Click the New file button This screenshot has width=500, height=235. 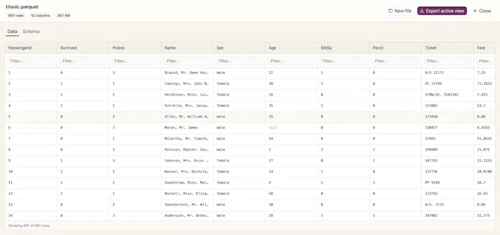pyautogui.click(x=400, y=11)
